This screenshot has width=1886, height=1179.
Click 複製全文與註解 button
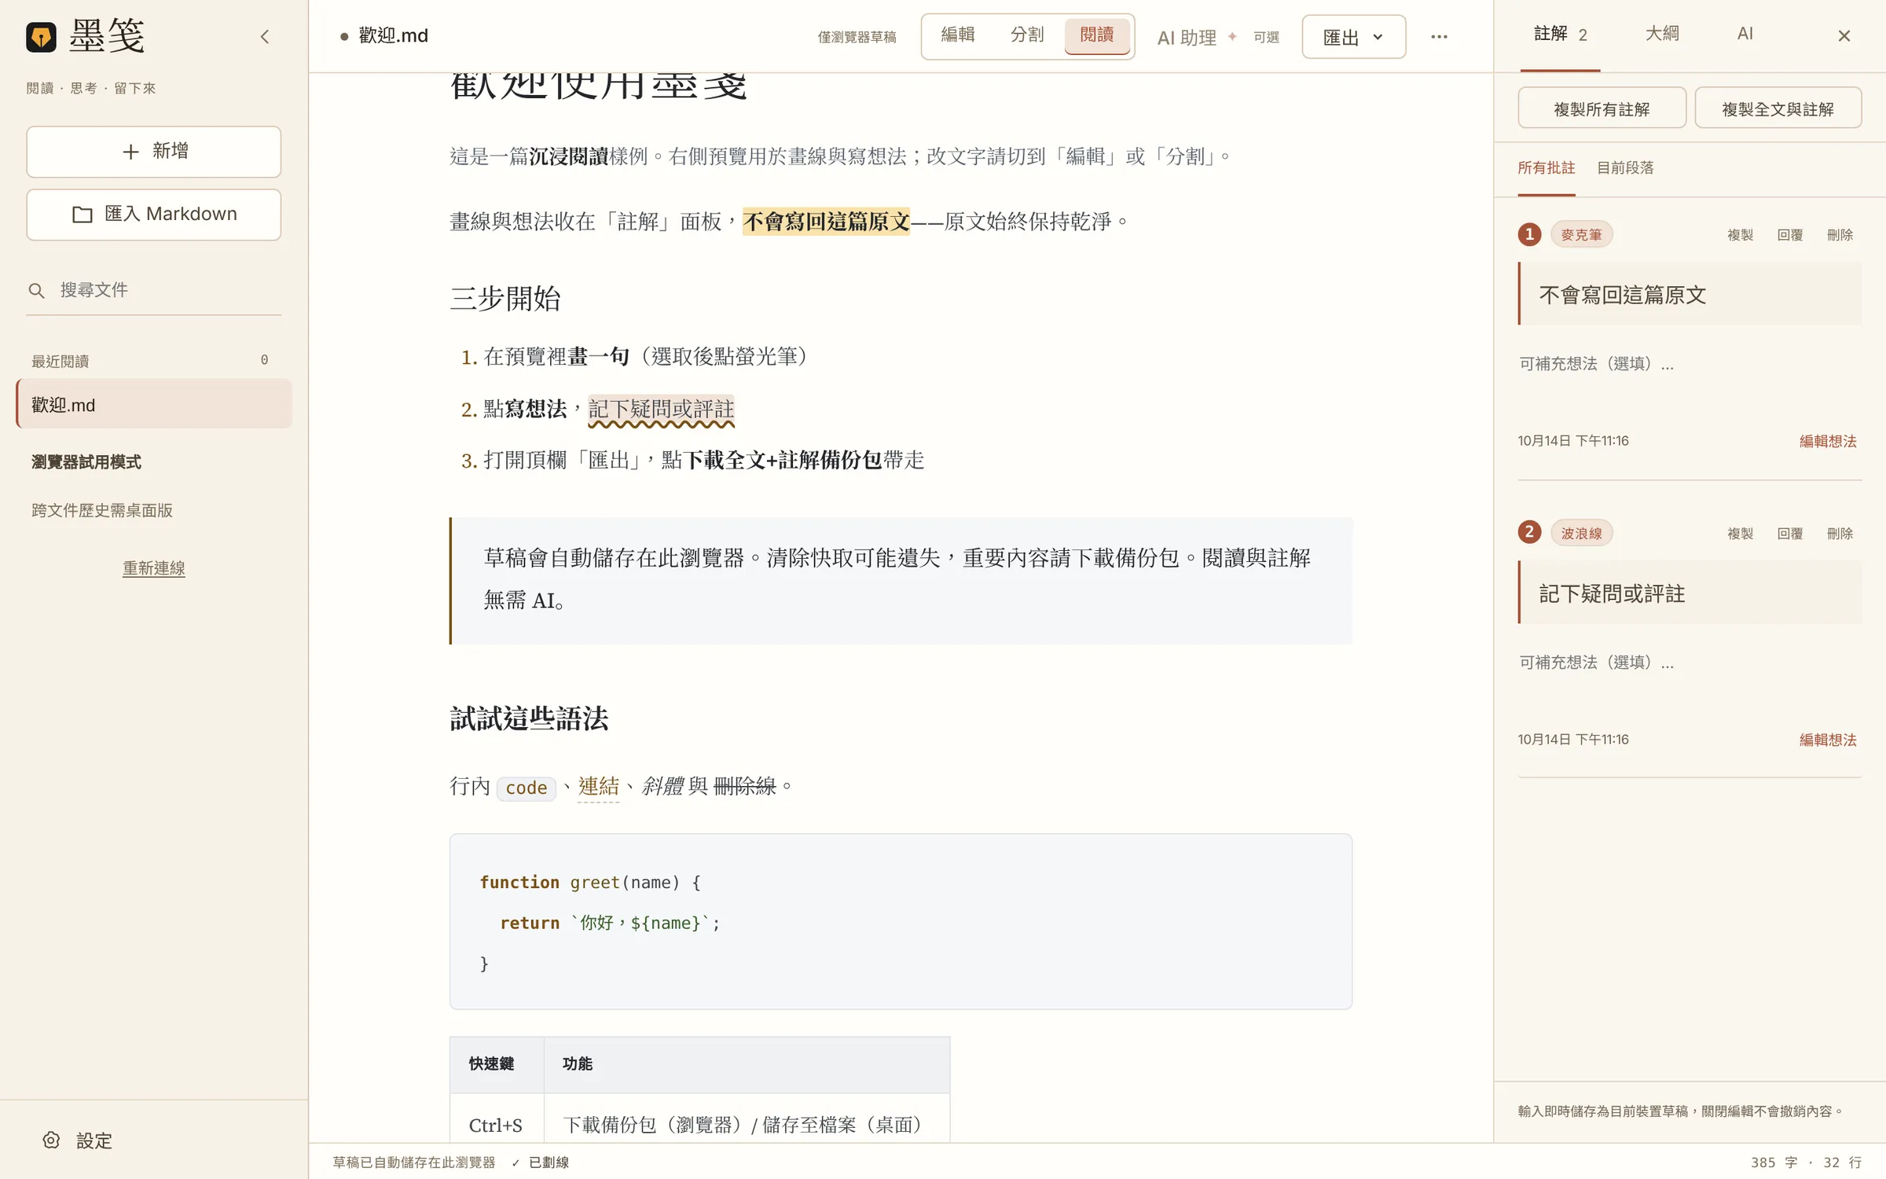coord(1778,108)
